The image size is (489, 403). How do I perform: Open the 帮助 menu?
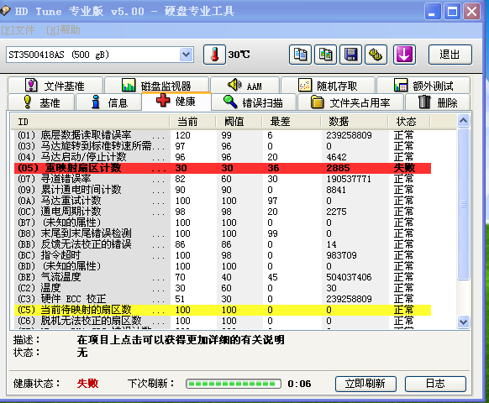coord(63,30)
